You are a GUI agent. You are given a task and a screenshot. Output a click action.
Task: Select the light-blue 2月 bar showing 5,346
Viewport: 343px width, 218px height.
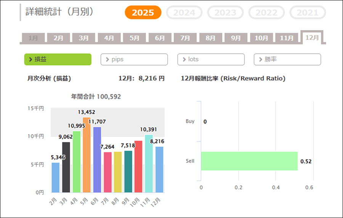[56, 178]
